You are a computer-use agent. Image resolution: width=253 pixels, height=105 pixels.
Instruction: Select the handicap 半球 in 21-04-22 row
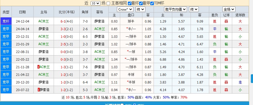(131, 75)
